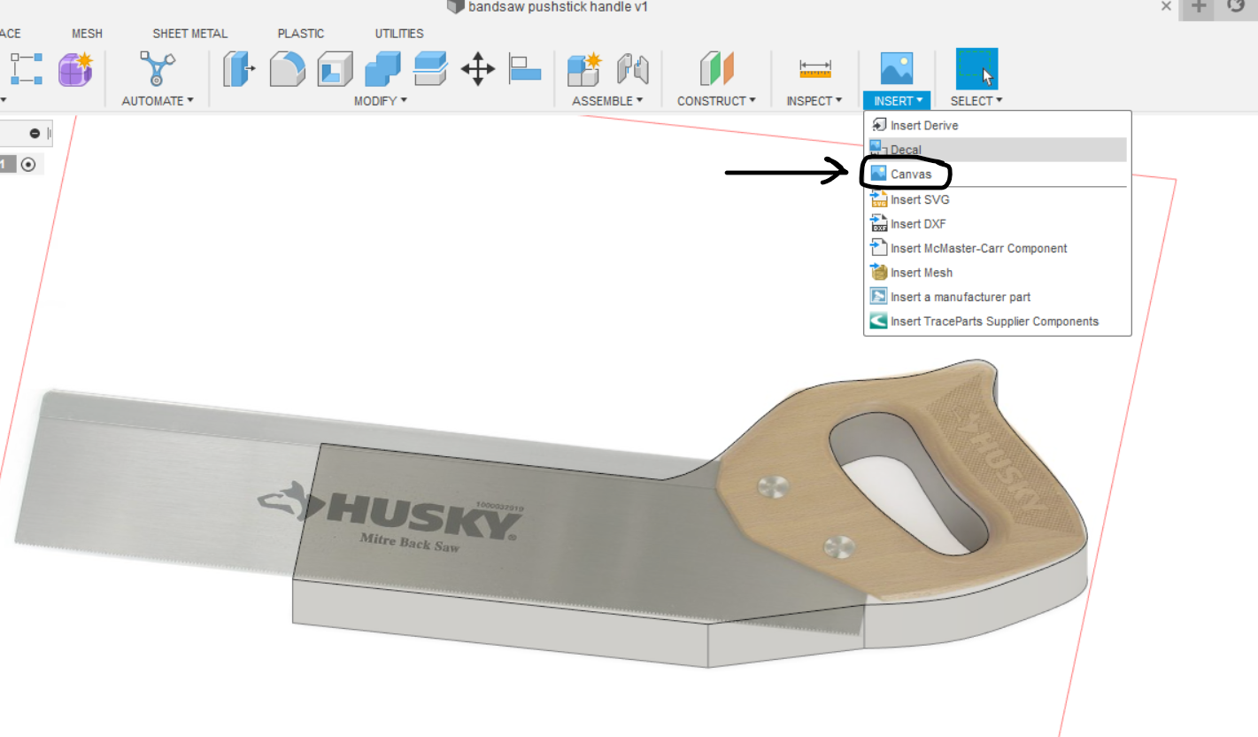
Task: Click the Insert image icon
Action: 897,68
